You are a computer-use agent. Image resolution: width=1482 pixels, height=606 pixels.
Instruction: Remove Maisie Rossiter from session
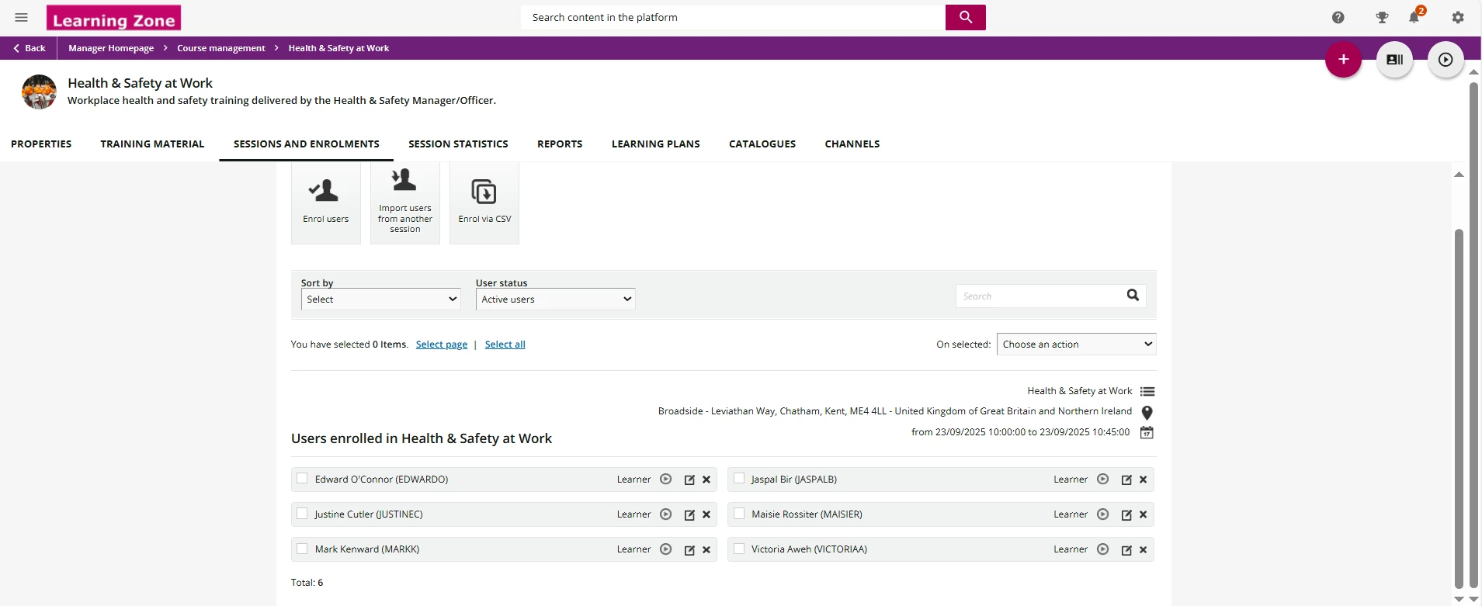[x=1144, y=514]
